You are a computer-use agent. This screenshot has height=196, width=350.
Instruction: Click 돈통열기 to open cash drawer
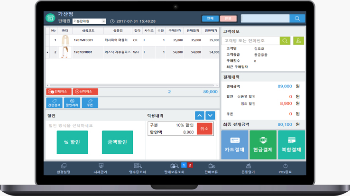[x=248, y=168]
